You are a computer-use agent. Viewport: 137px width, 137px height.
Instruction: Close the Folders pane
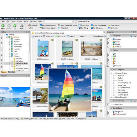click(29, 32)
